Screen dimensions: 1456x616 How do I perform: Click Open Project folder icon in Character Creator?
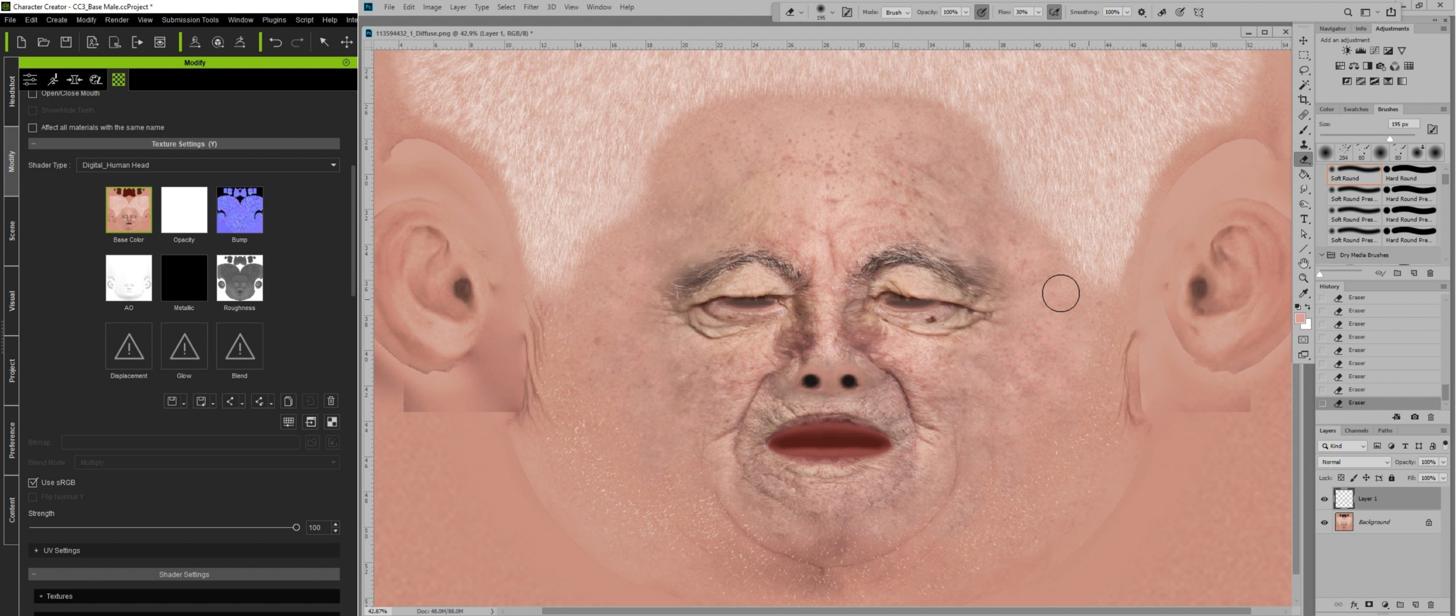click(43, 42)
